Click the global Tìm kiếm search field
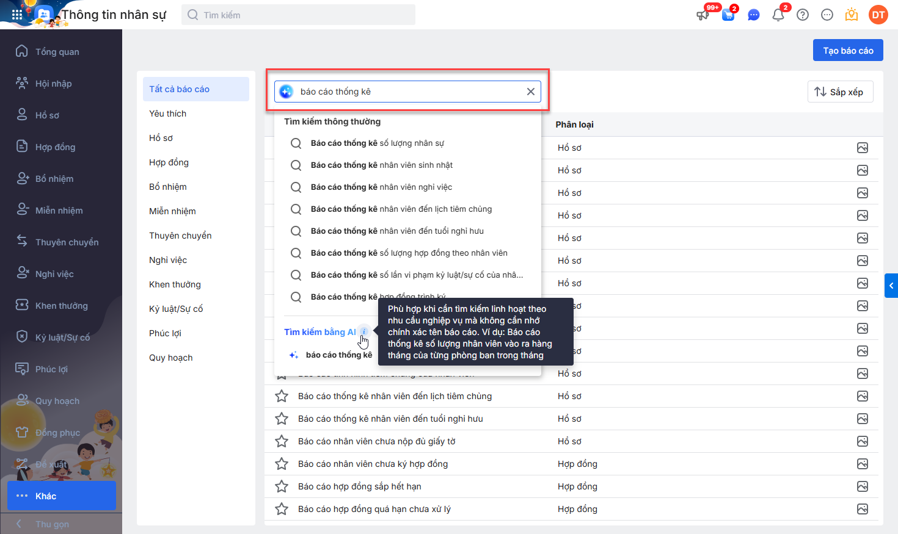The image size is (898, 534). (x=298, y=15)
